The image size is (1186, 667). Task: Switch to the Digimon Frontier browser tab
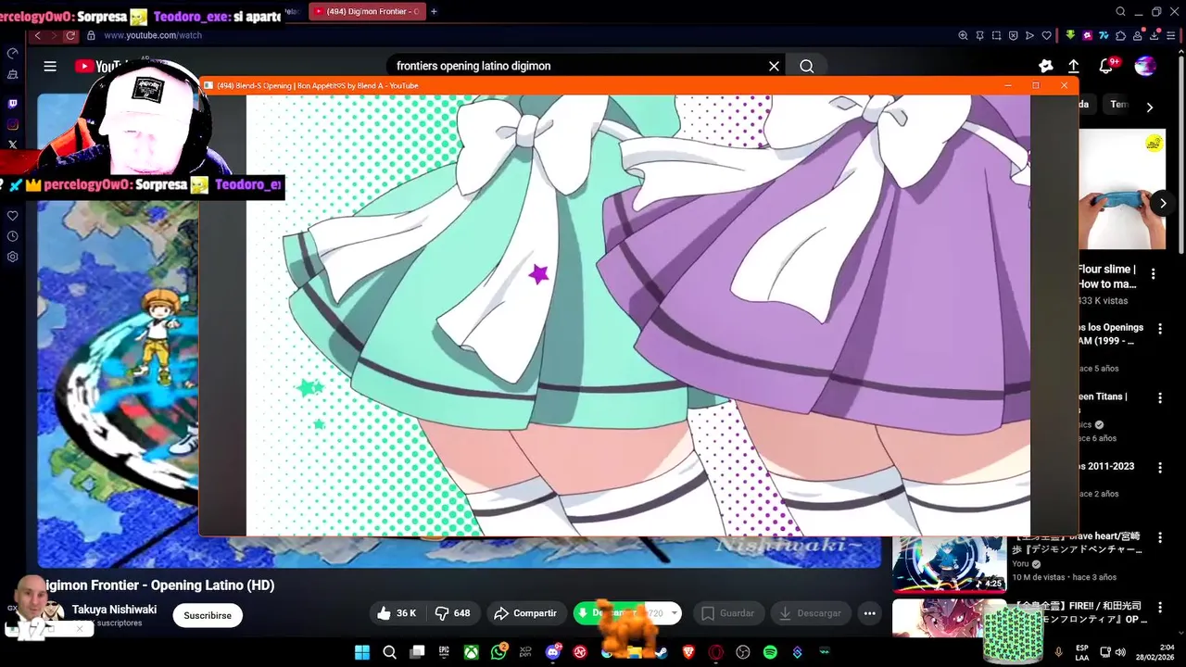coord(367,11)
